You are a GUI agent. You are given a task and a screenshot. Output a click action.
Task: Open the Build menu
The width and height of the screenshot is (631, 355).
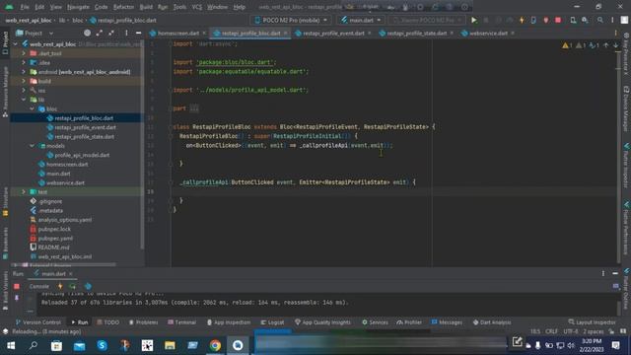(146, 7)
